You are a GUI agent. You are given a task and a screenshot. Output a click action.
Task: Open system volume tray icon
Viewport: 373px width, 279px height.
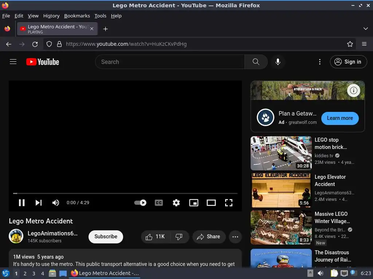[321, 273]
